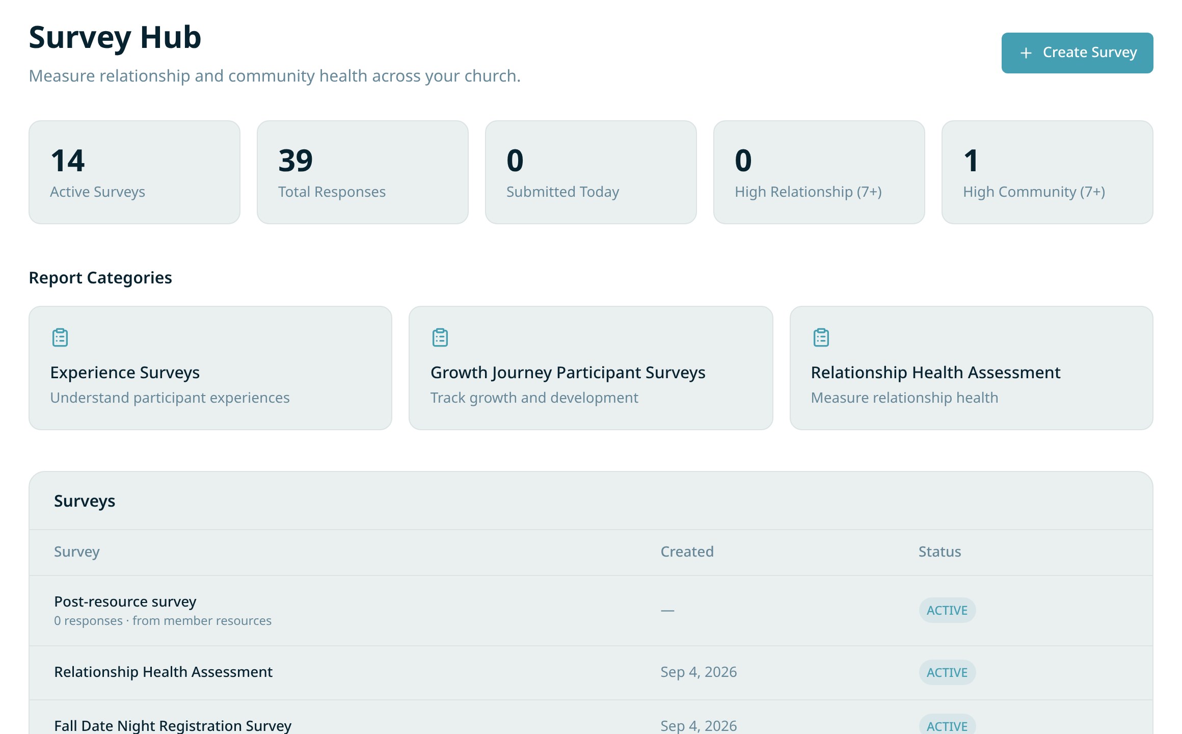The height and width of the screenshot is (734, 1182).
Task: Click Sep 4, 2026 date in Fall Date Night row
Action: [x=699, y=726]
